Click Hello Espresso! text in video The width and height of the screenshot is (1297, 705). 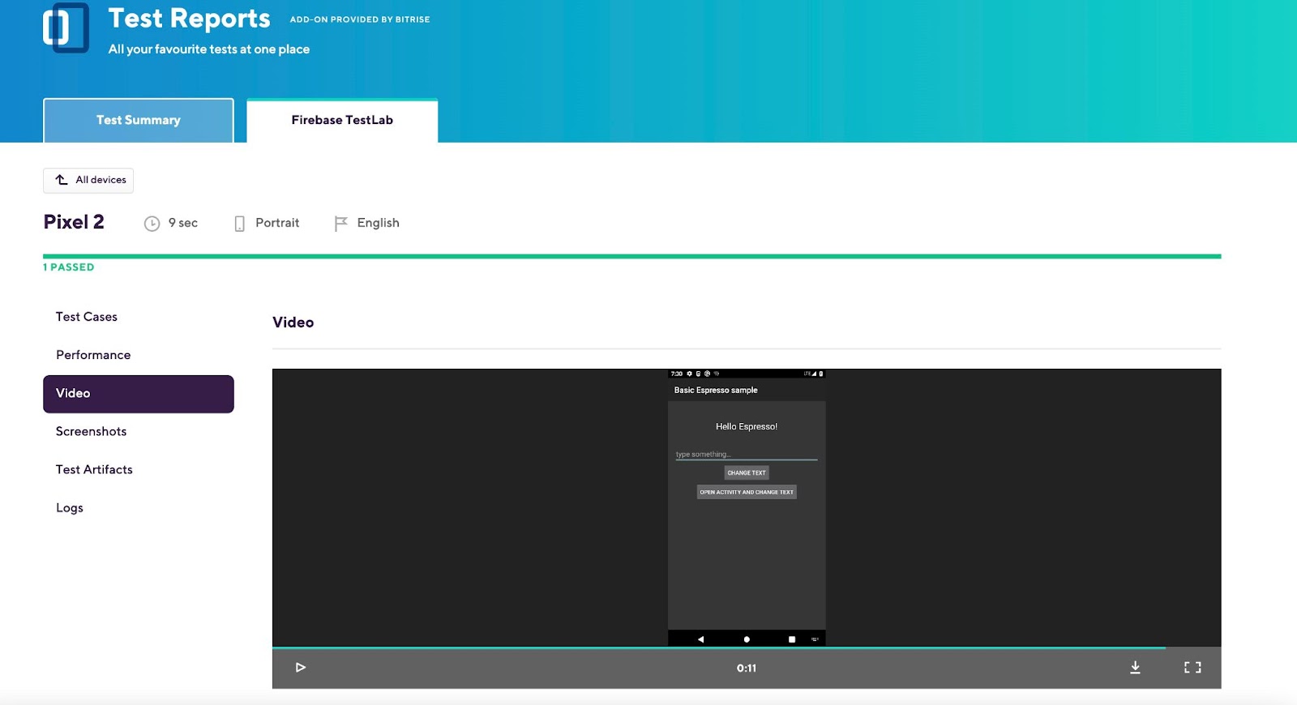point(747,427)
